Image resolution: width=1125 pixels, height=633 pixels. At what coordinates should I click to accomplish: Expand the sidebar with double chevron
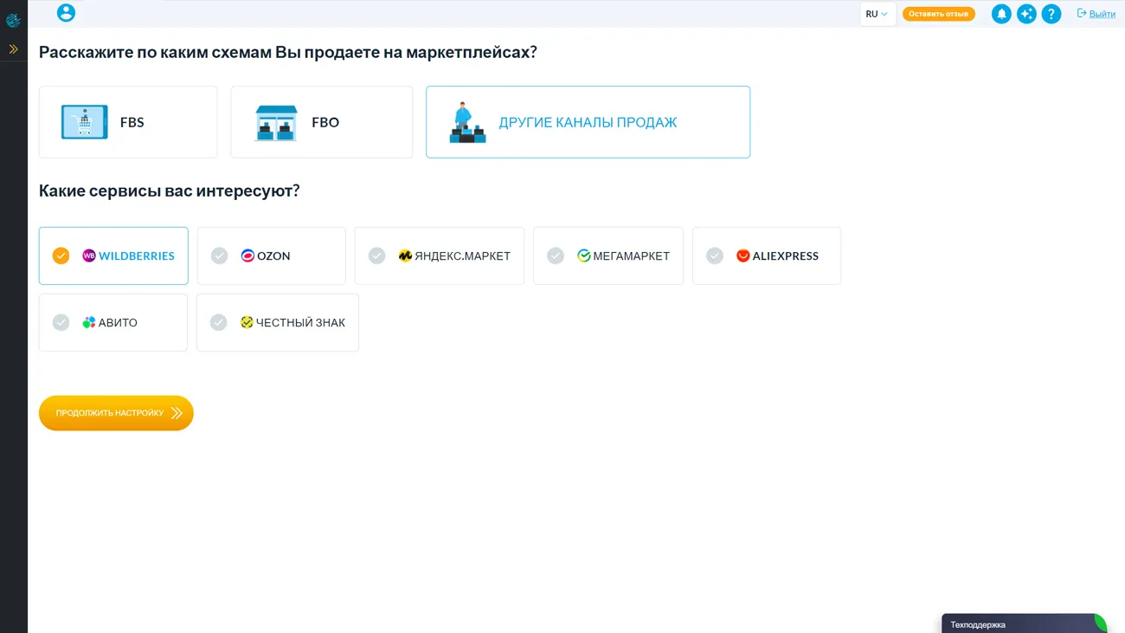click(13, 49)
